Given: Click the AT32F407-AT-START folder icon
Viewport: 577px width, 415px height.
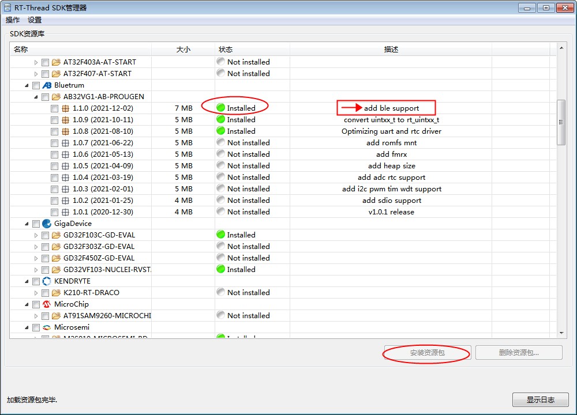Looking at the screenshot, I should coord(56,74).
